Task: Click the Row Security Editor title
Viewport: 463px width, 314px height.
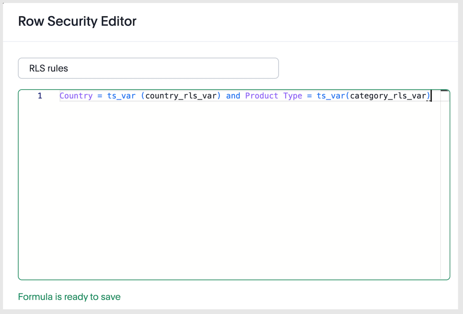Action: [77, 21]
